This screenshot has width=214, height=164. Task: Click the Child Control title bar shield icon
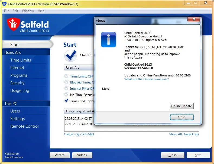4,4
